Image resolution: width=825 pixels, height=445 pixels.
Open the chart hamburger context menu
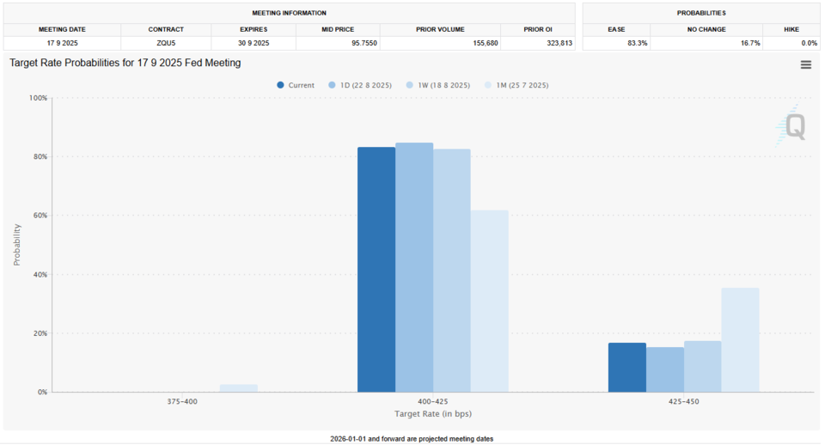coord(805,64)
